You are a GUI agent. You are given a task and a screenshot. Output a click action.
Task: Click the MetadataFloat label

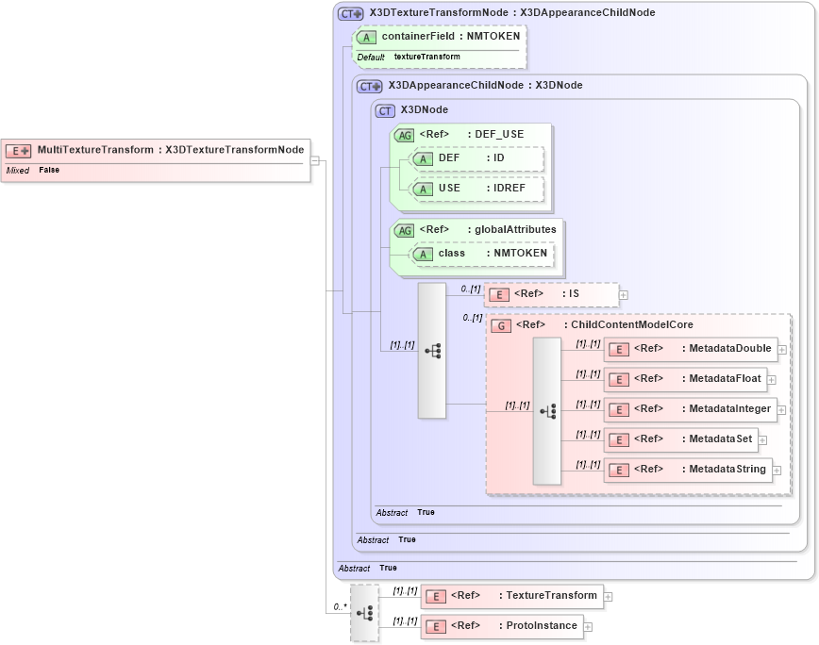pos(725,378)
